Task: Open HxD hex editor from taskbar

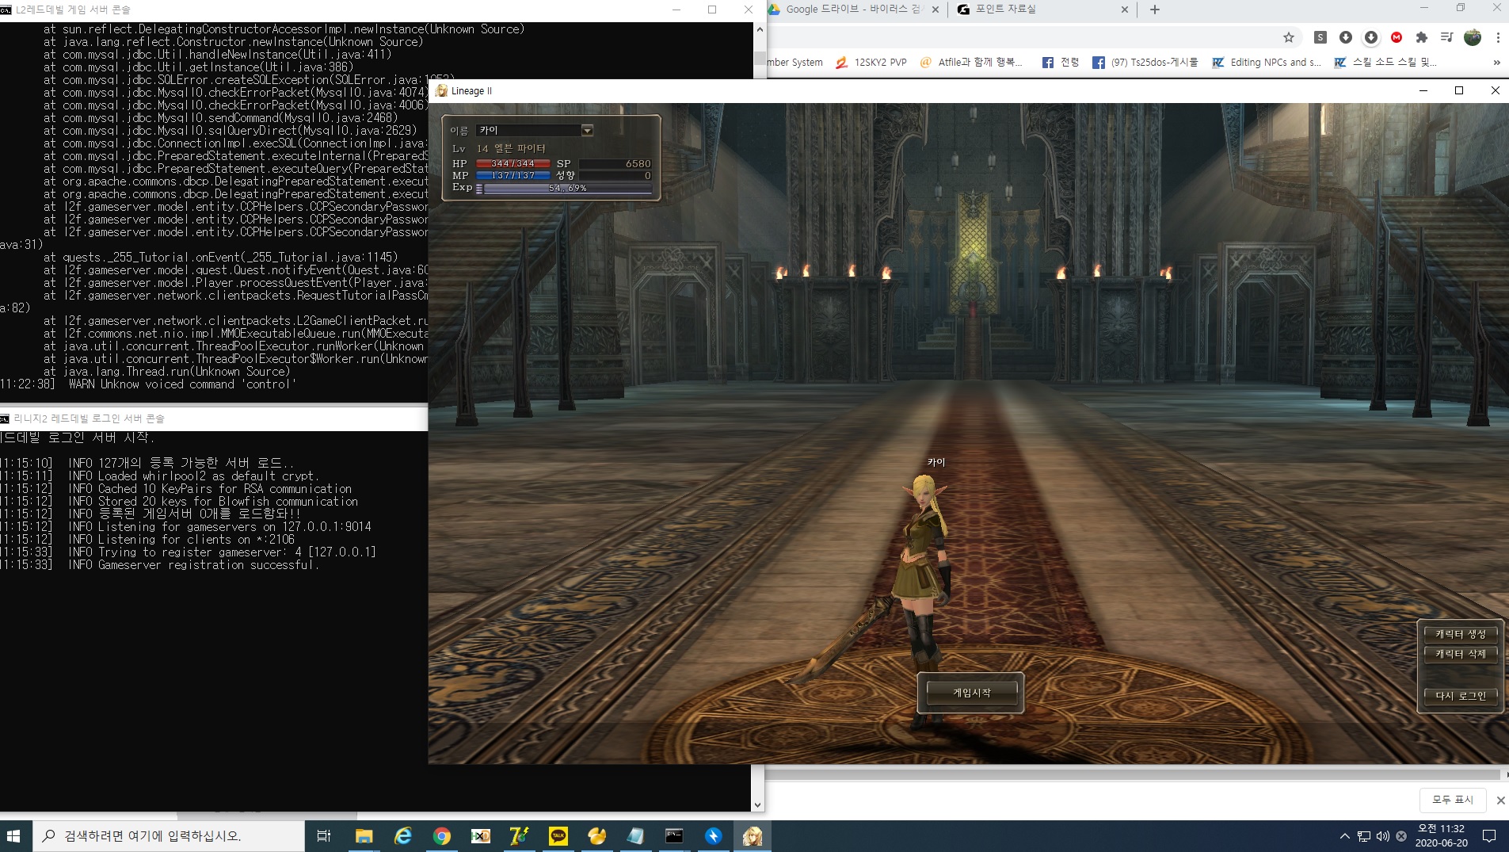Action: click(x=481, y=835)
